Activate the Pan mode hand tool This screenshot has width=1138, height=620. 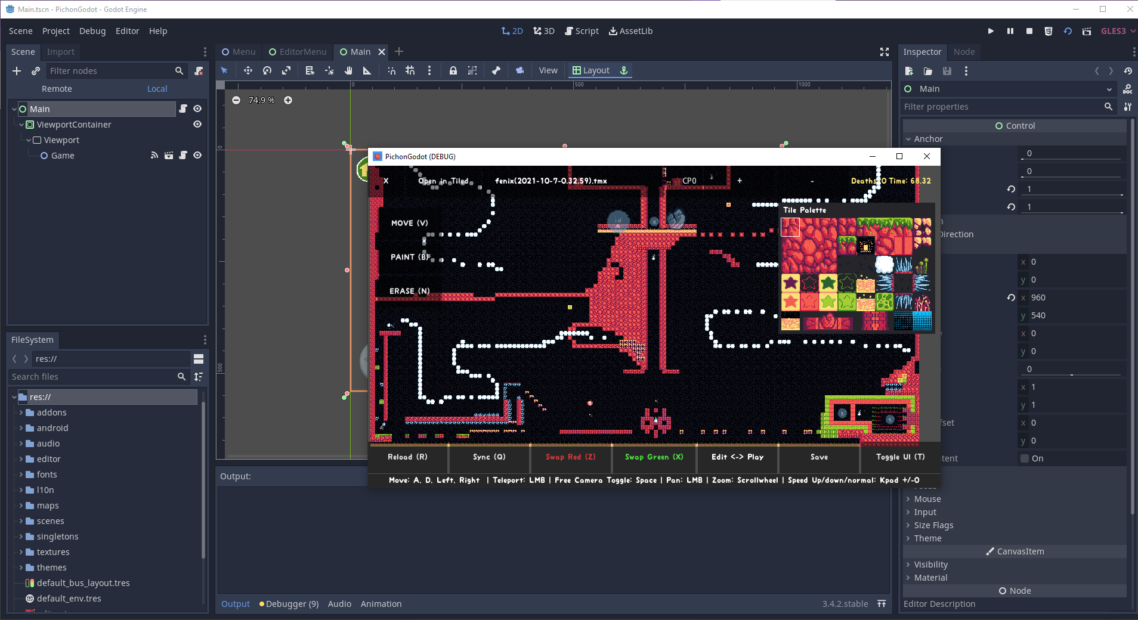(348, 70)
